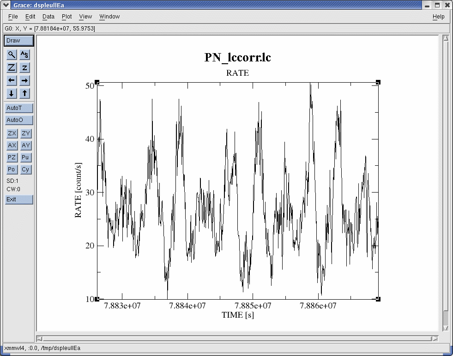Screen dimensions: 453x356
Task: Click the ZY zoom Y-axis button
Action: pyautogui.click(x=26, y=133)
